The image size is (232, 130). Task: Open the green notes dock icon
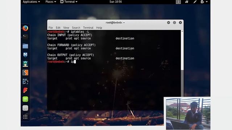[25, 99]
